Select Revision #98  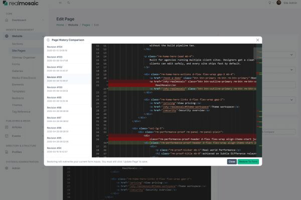[x=67, y=109]
